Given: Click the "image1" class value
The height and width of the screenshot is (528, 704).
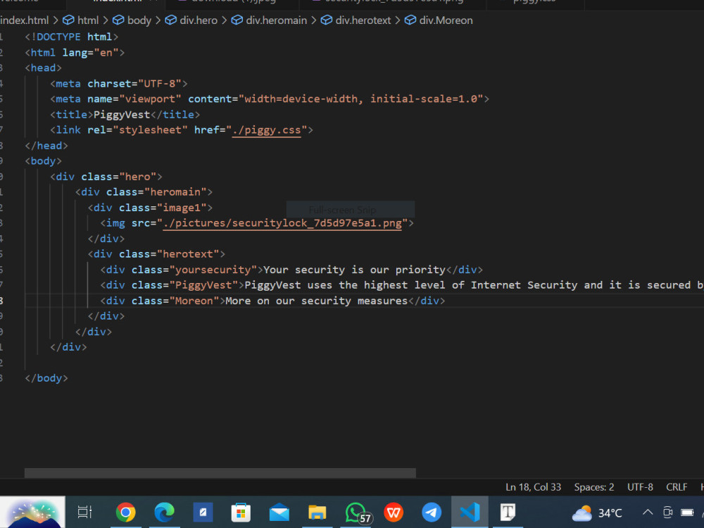Looking at the screenshot, I should point(182,208).
